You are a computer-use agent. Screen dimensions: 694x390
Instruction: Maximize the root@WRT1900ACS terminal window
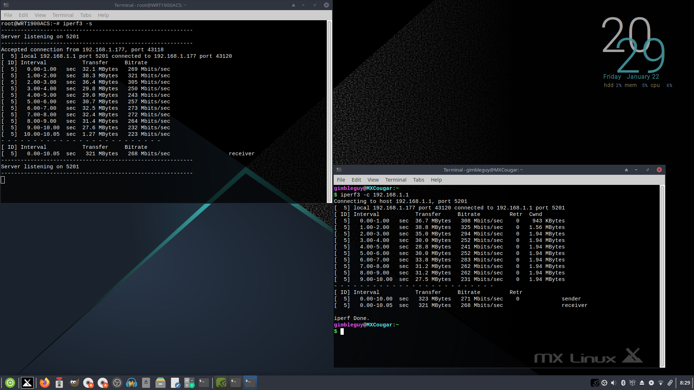(x=315, y=5)
